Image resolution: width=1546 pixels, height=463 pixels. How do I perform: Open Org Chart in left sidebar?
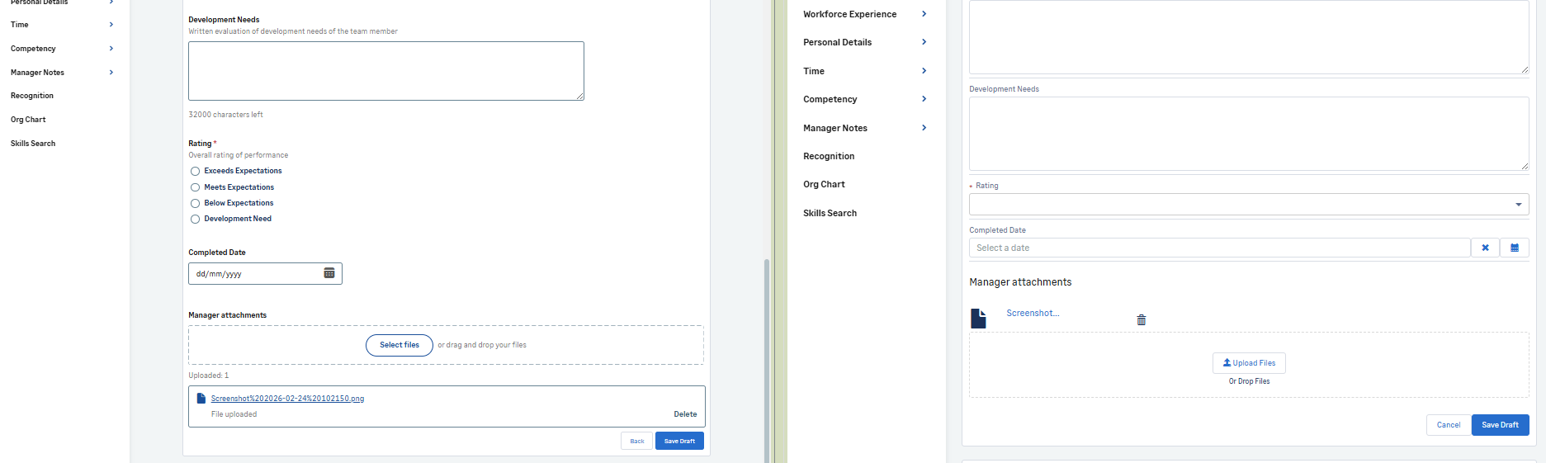(28, 120)
